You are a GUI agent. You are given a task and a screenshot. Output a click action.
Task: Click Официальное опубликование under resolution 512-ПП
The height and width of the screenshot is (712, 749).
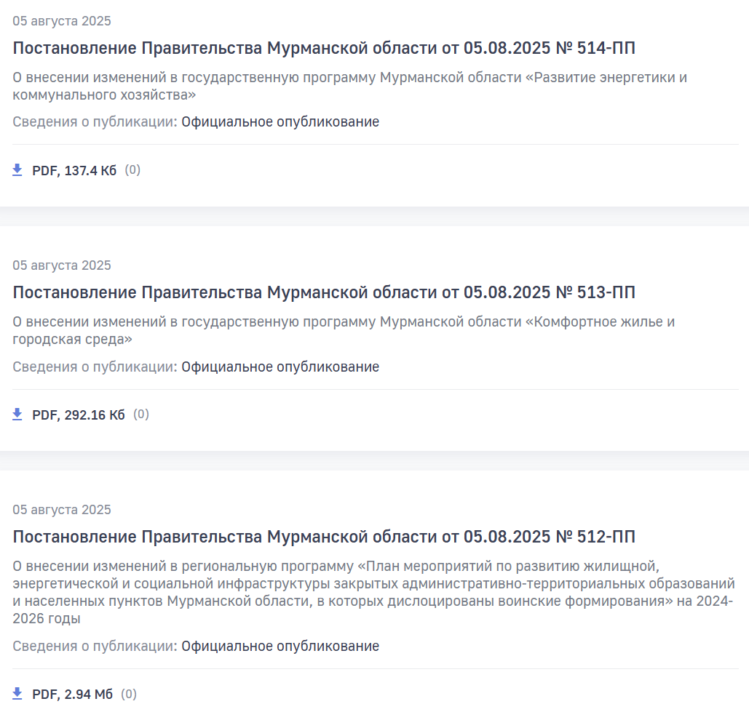pos(280,646)
